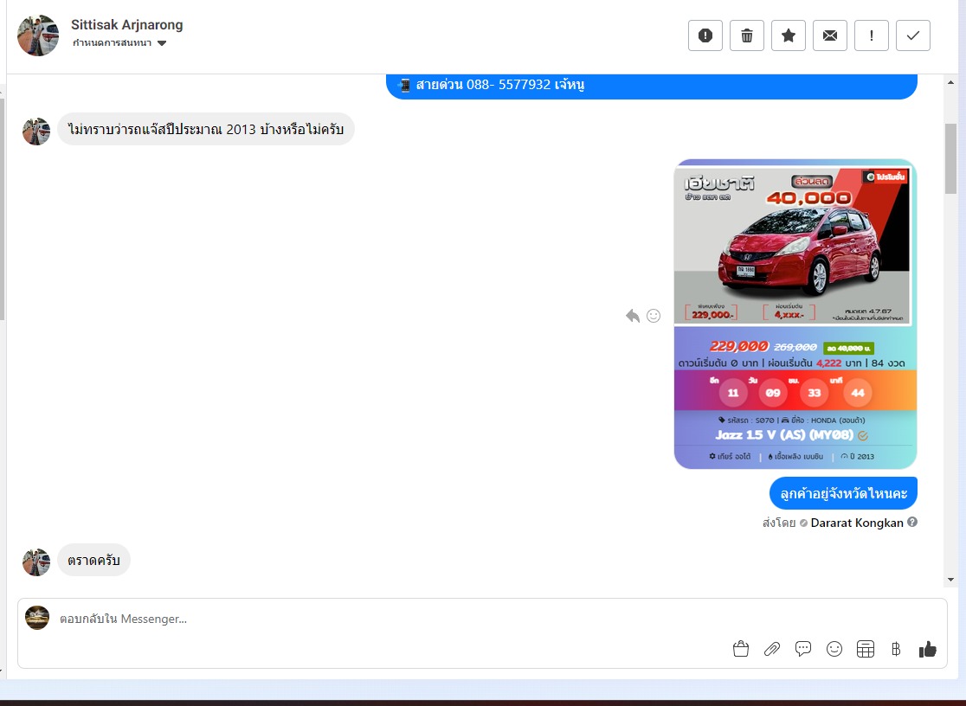966x706 pixels.
Task: Click customer avatar beside the 2013 question
Action: pyautogui.click(x=36, y=132)
